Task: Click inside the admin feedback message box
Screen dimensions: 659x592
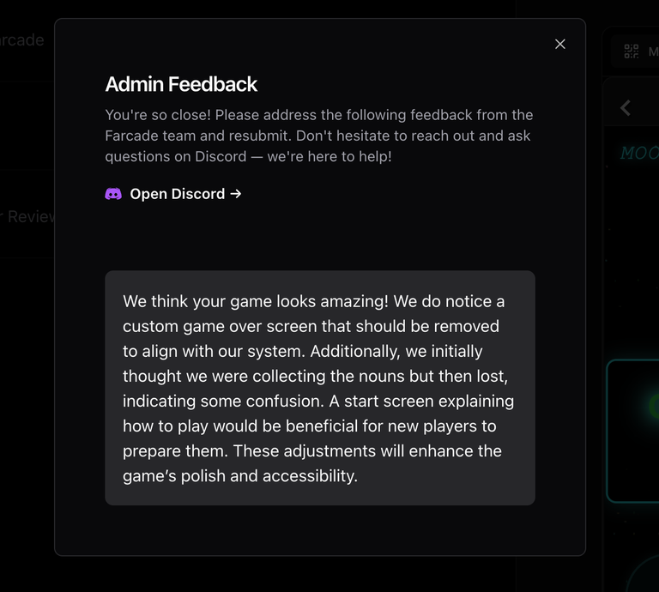Action: click(x=320, y=388)
